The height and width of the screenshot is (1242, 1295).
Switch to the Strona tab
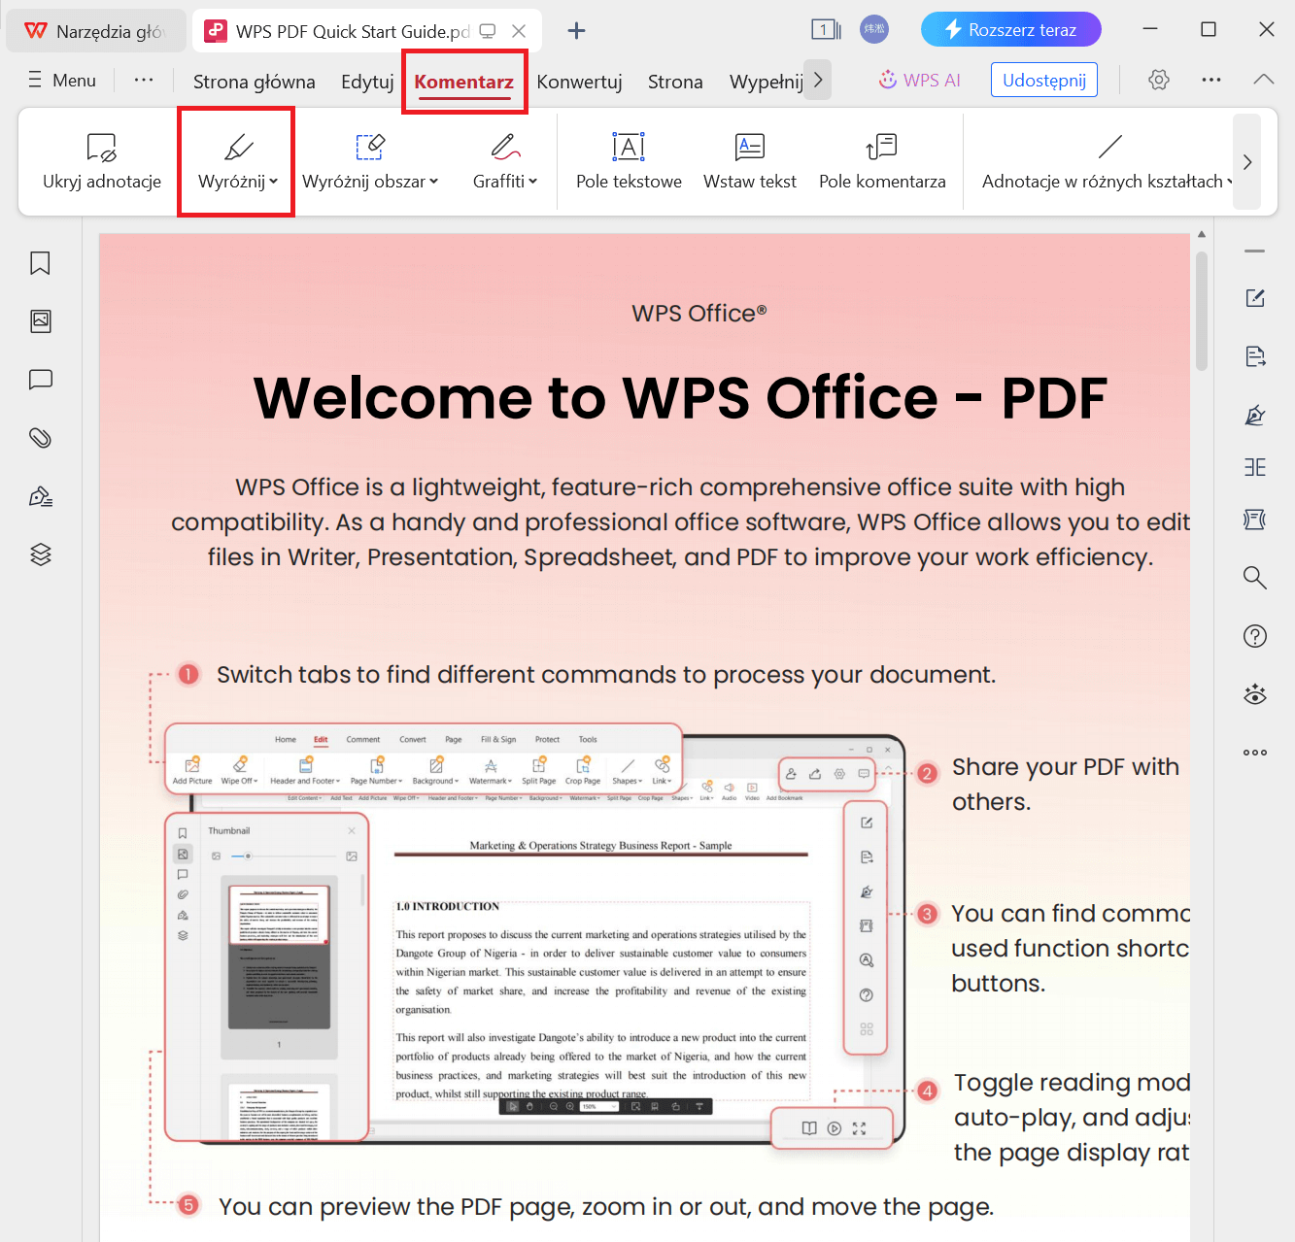pos(675,82)
